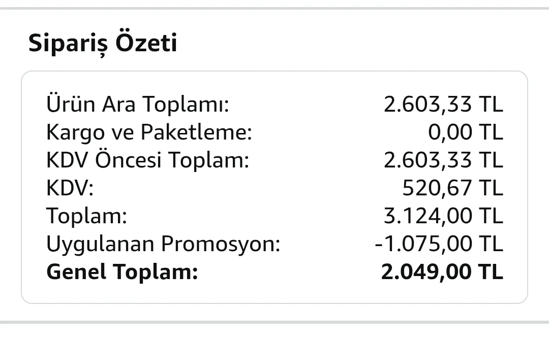Click the Kargo ve Paketleme label
This screenshot has height=341, width=549.
[x=149, y=133]
